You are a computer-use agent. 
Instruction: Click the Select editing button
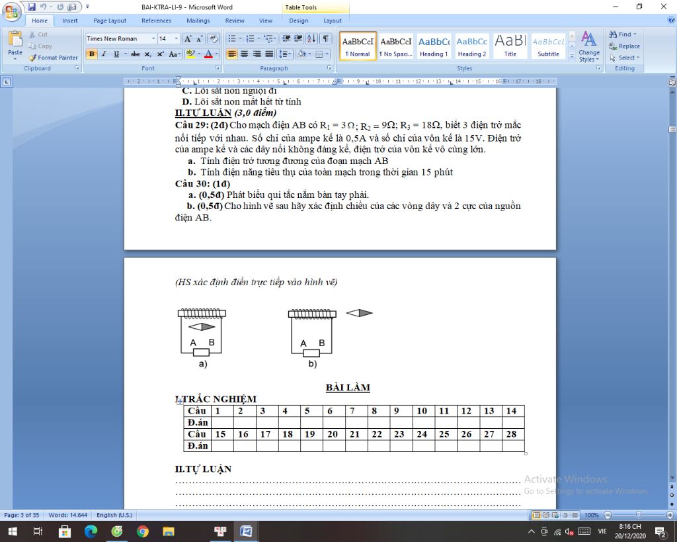point(625,58)
